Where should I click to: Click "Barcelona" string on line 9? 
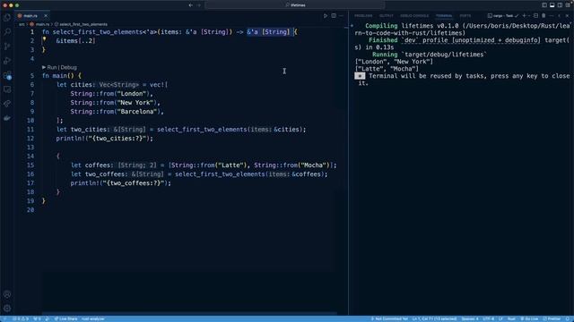click(137, 112)
